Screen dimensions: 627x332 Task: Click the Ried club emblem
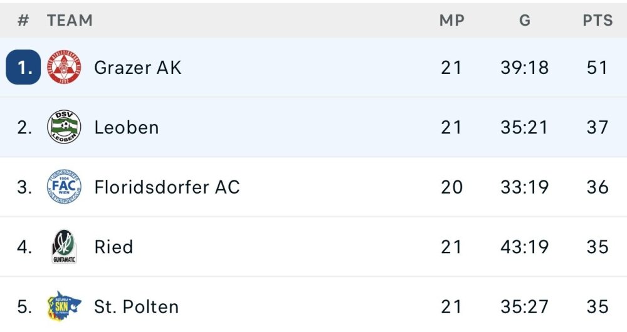pyautogui.click(x=64, y=246)
